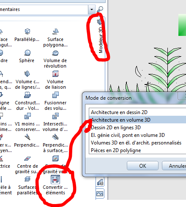
Task: Click the landscape picture tab icon
Action: [x=100, y=194]
